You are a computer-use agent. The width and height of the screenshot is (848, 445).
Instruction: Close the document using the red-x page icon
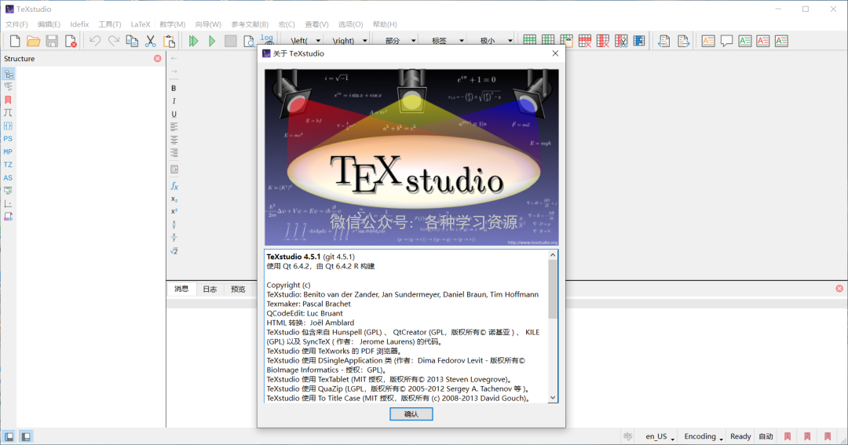(x=71, y=41)
